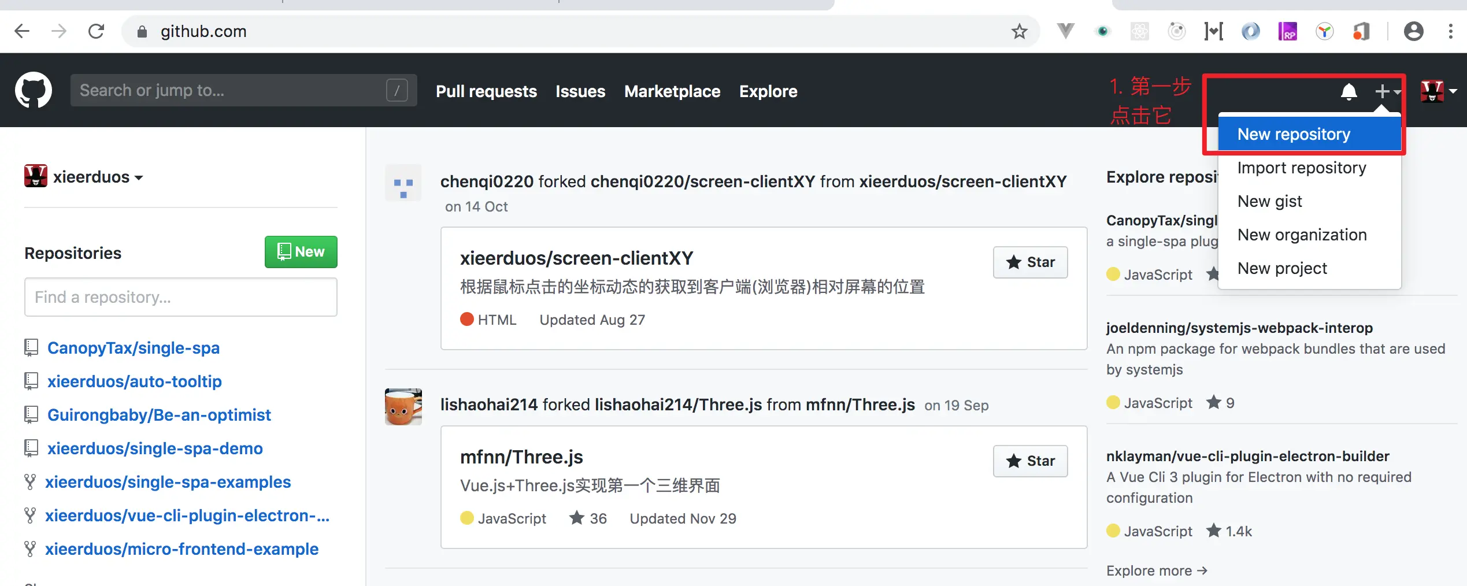This screenshot has height=586, width=1467.
Task: Star the xieerduos/screen-clientXY repository
Action: 1031,262
